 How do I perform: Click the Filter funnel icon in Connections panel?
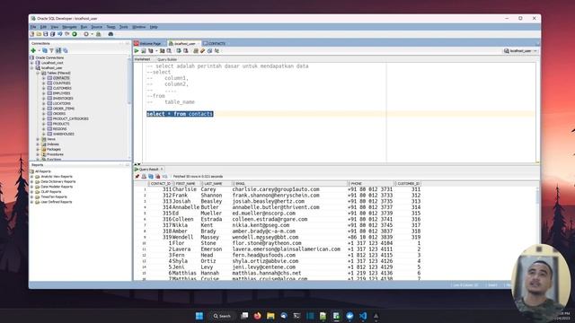point(51,50)
